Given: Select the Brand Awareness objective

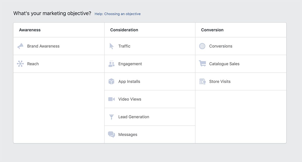Looking at the screenshot, I should [59, 46].
